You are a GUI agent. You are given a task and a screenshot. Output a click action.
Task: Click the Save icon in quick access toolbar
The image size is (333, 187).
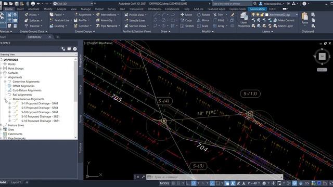coord(17,4)
